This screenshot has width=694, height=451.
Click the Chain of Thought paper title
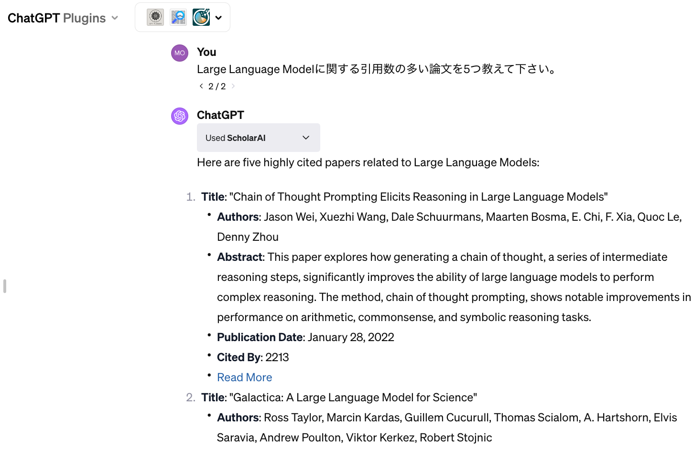[418, 197]
